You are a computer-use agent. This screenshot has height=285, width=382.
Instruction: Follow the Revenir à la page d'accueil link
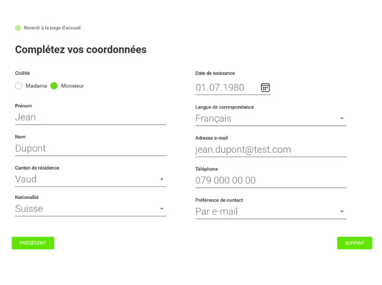tap(52, 28)
